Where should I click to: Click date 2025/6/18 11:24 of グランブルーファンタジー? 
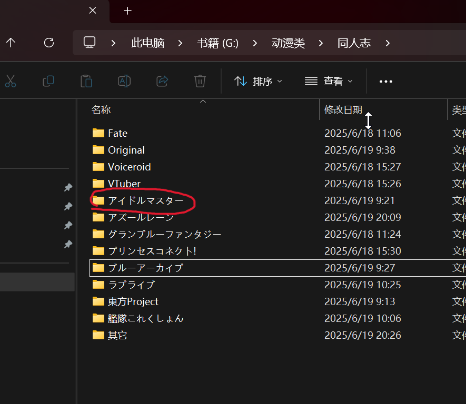363,234
